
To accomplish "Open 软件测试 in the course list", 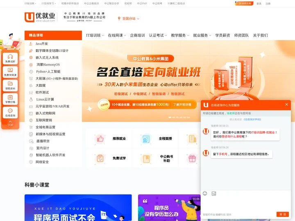I will (x=42, y=92).
